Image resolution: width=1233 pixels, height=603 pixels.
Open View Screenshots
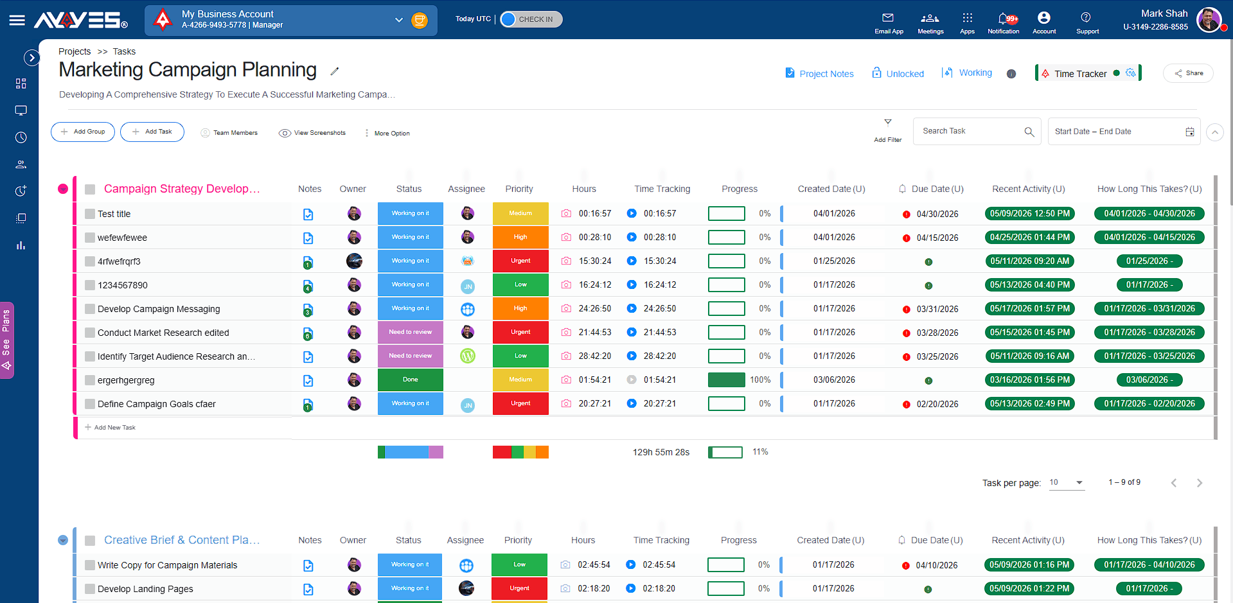[x=312, y=133]
